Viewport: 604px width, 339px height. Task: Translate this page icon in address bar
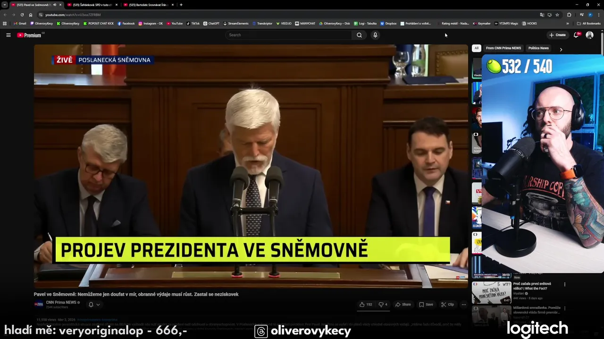click(x=542, y=15)
